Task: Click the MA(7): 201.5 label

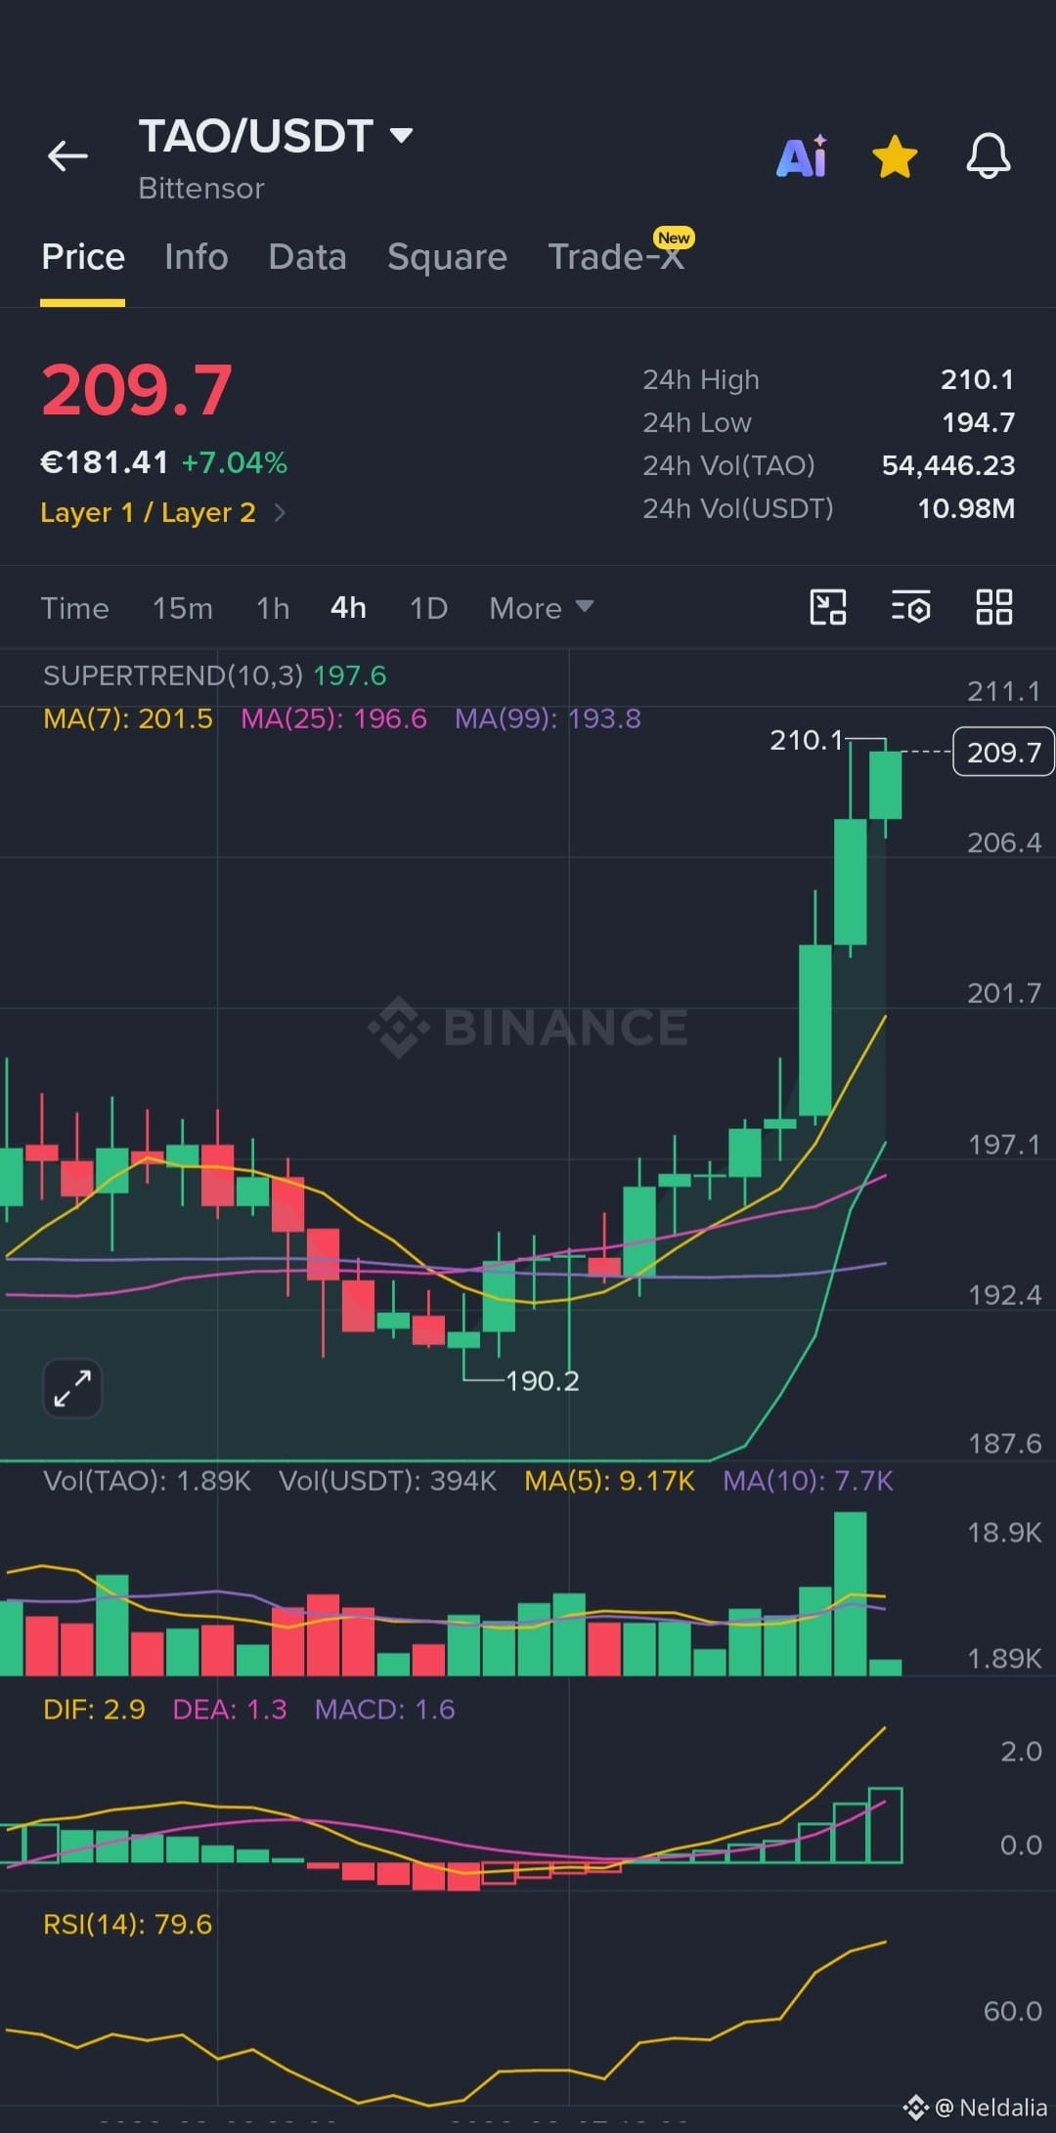Action: tap(128, 718)
